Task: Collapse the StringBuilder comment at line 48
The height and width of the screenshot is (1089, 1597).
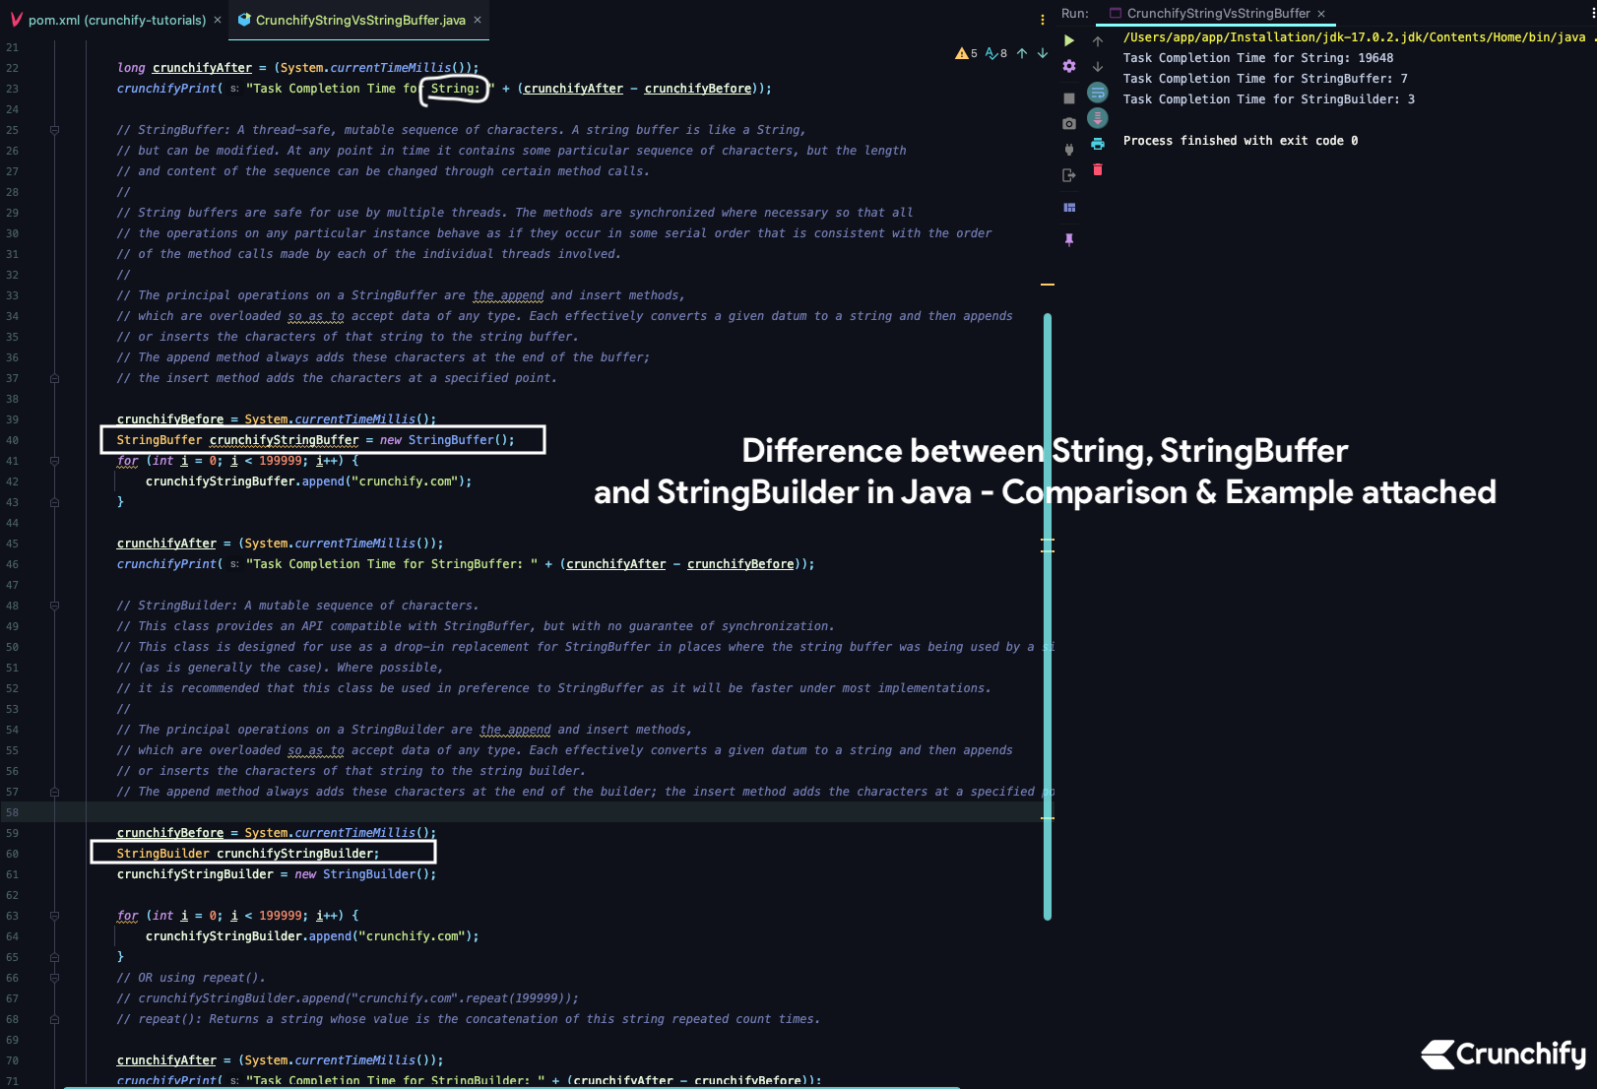Action: [x=54, y=606]
